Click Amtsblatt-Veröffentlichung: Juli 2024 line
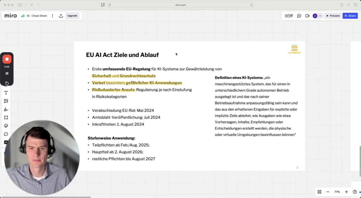 pyautogui.click(x=126, y=117)
